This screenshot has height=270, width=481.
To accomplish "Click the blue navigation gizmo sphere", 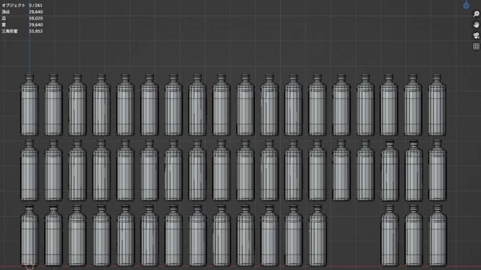I will (466, 6).
